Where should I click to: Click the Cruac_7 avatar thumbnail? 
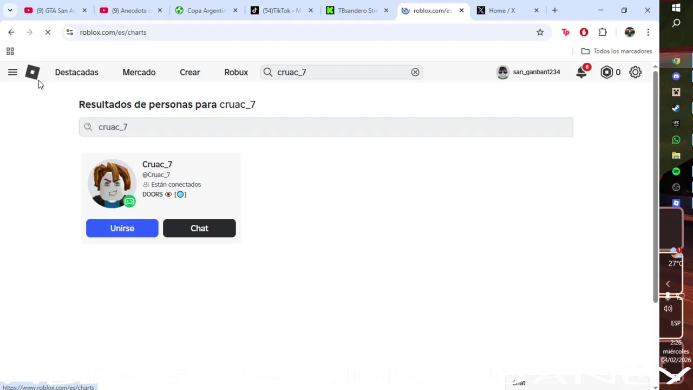112,184
